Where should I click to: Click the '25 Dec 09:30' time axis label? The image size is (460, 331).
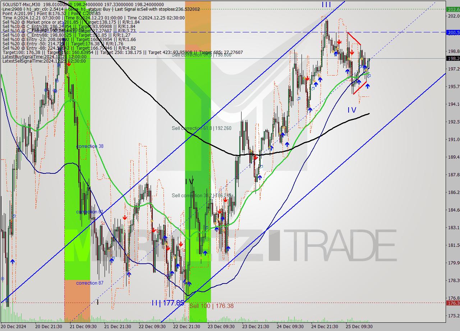coord(359,327)
